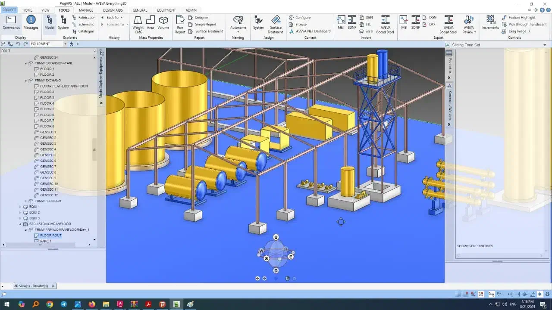Click the Increments control icon
The width and height of the screenshot is (552, 310).
[x=490, y=22]
